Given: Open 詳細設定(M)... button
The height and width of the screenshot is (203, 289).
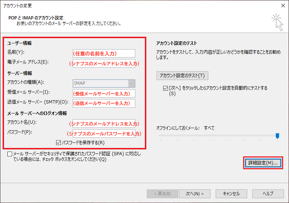Looking at the screenshot, I should 263,163.
